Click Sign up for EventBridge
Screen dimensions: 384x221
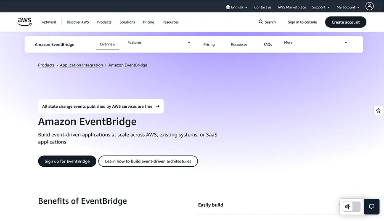click(67, 161)
